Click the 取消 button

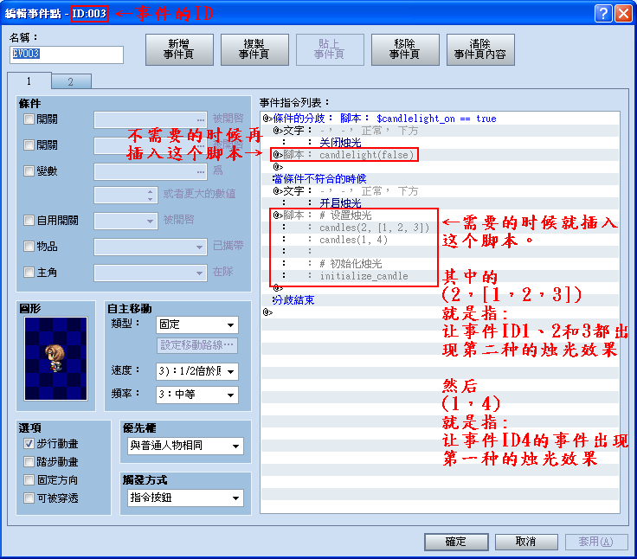[x=526, y=542]
